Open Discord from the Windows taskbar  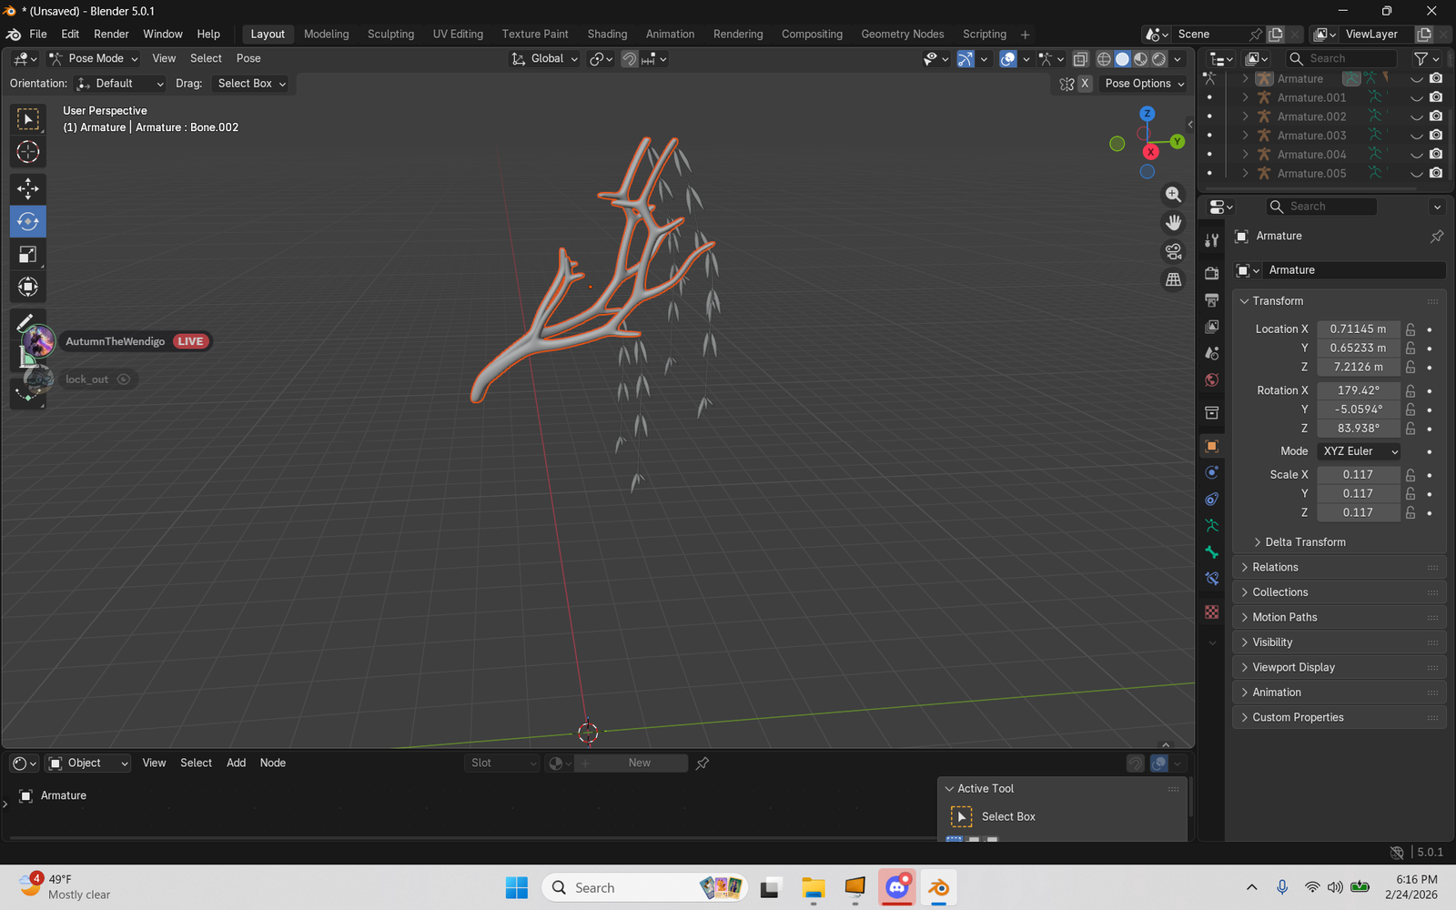[897, 887]
